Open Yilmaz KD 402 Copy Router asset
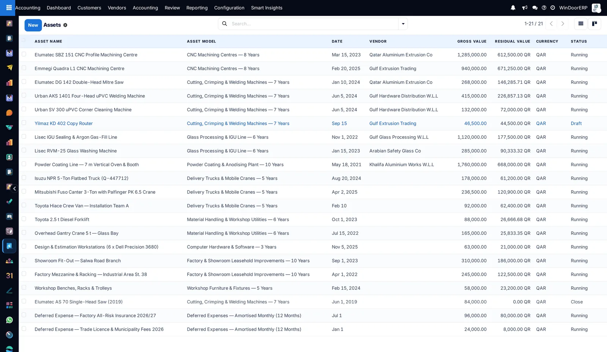This screenshot has width=607, height=352. [64, 123]
